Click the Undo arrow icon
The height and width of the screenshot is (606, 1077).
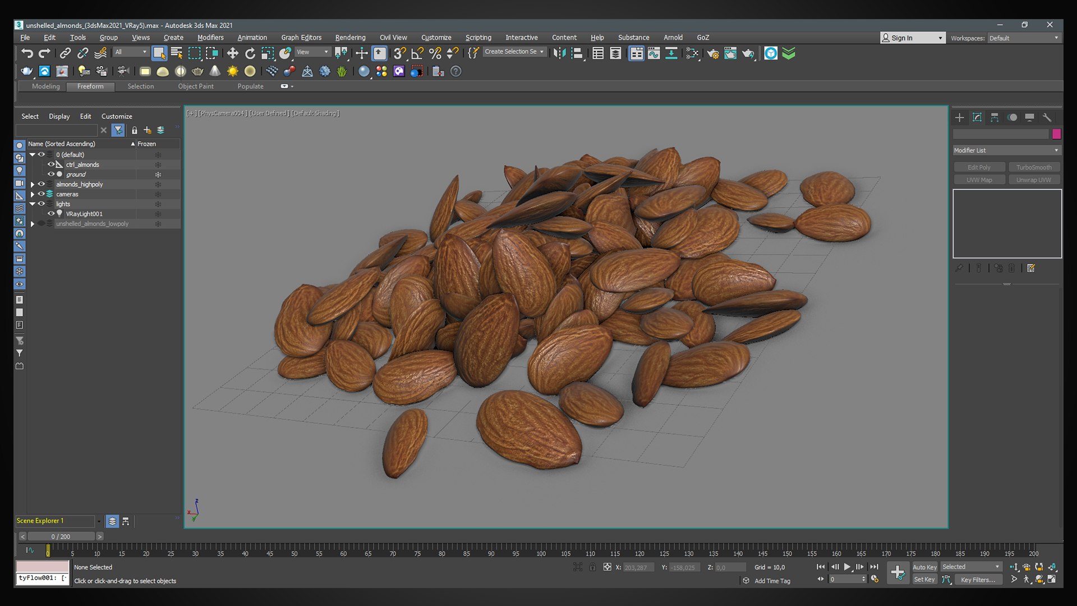tap(27, 53)
